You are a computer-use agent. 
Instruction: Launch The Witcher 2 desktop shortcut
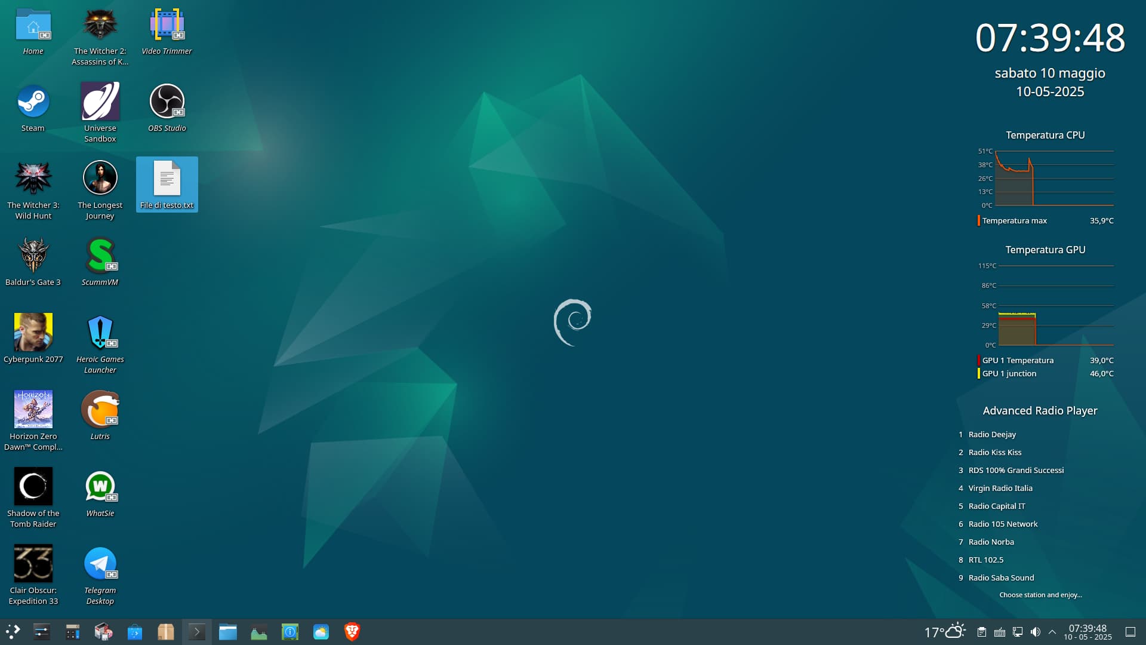(100, 36)
